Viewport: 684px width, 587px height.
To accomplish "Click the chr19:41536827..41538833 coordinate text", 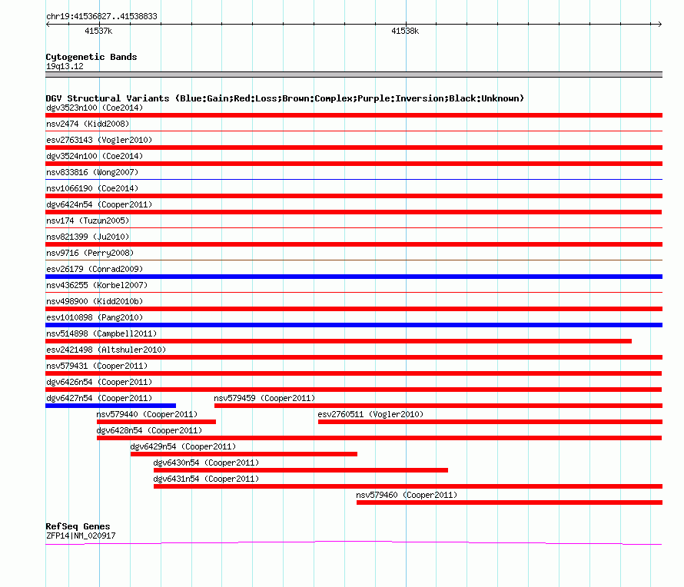I will coord(101,16).
